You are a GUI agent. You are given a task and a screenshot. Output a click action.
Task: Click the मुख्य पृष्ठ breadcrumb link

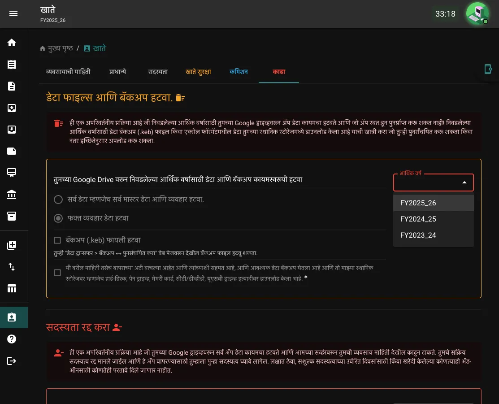point(61,48)
